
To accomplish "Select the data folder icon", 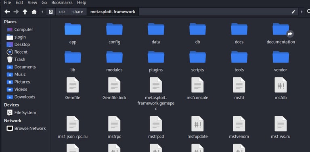I will (x=156, y=29).
